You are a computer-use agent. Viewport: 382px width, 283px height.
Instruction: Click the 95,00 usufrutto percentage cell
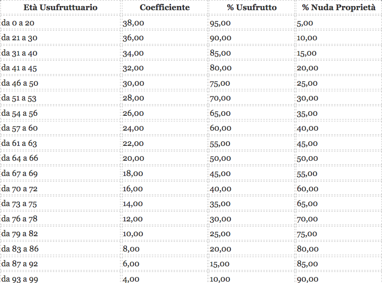[220, 23]
